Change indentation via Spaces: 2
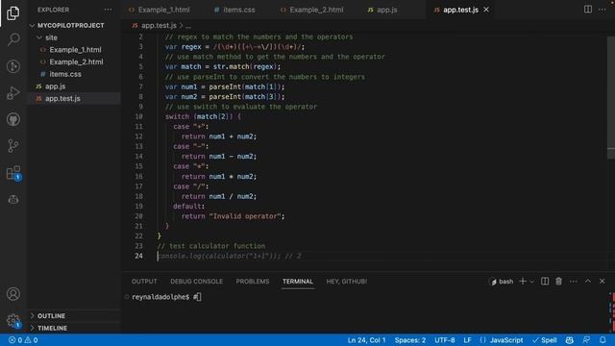Image resolution: width=615 pixels, height=346 pixels. (410, 340)
